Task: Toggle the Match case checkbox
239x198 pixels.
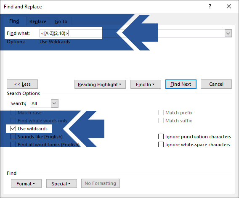Action: click(x=13, y=113)
